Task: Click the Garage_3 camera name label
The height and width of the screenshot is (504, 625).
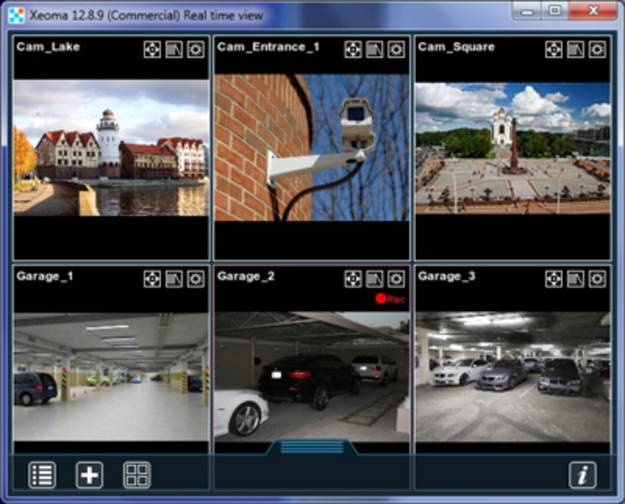Action: tap(447, 276)
